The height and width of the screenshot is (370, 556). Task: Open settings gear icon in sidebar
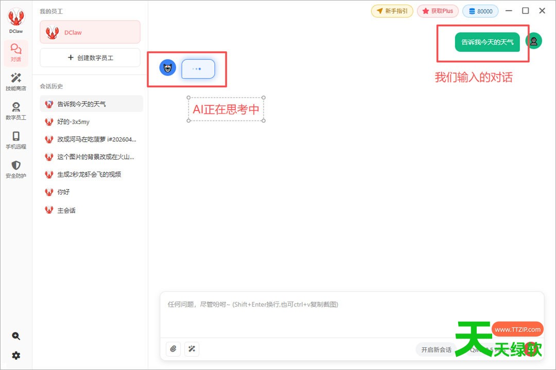tap(16, 355)
